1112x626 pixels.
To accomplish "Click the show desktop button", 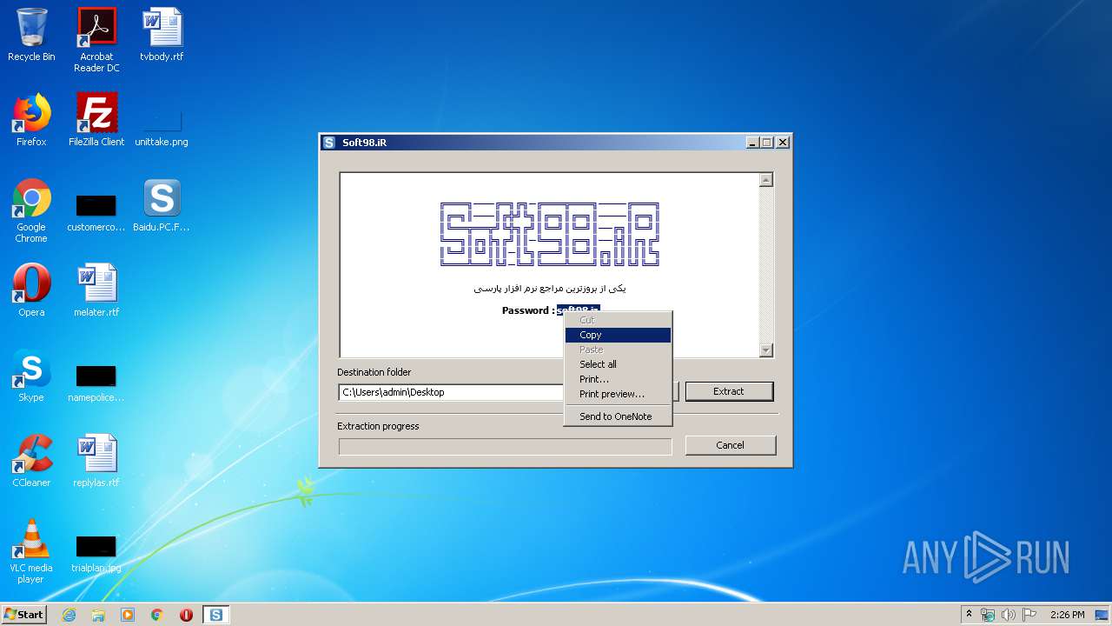I will click(1103, 615).
